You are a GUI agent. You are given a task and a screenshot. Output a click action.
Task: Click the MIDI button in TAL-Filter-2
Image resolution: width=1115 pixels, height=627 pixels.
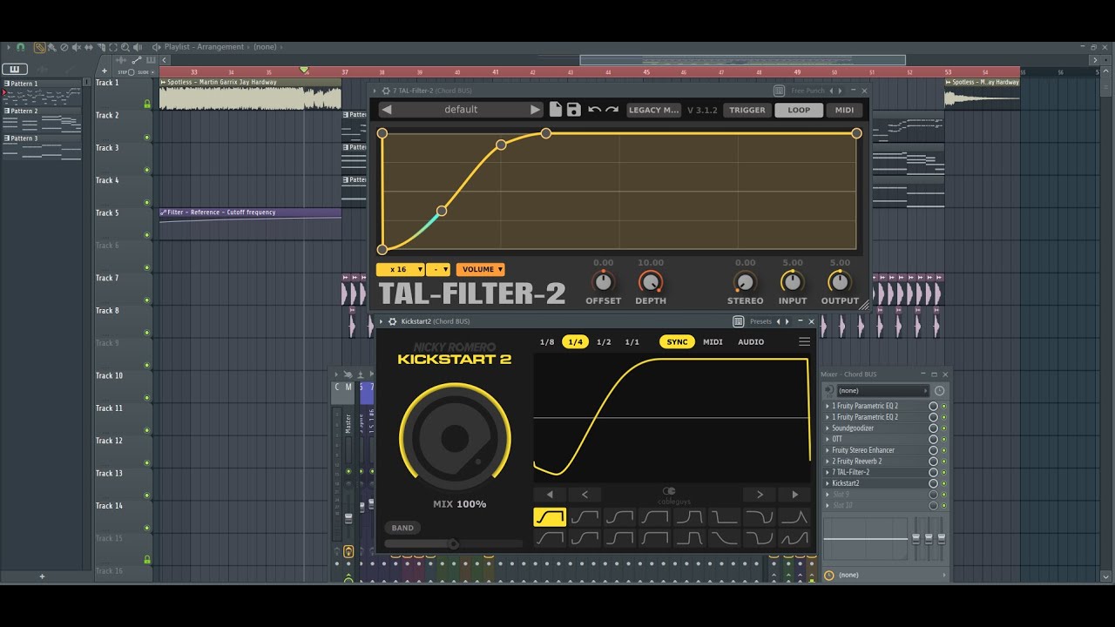click(x=845, y=110)
